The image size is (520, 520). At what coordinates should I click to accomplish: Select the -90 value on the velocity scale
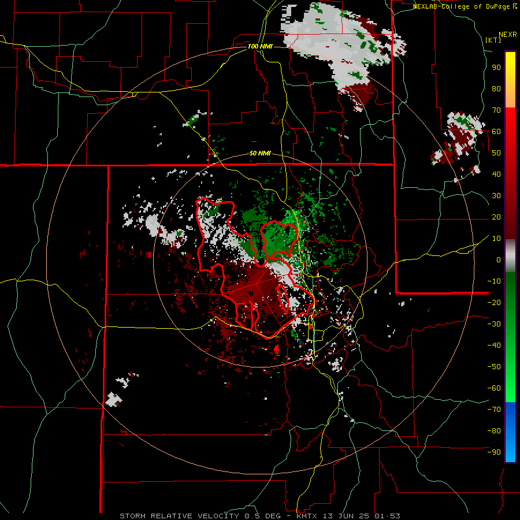tap(494, 452)
